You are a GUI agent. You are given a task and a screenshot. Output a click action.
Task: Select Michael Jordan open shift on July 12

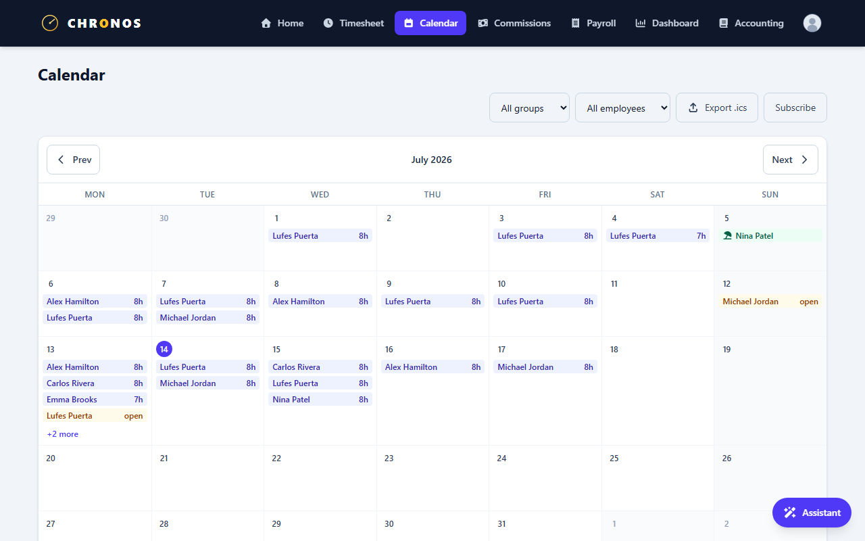[770, 302]
